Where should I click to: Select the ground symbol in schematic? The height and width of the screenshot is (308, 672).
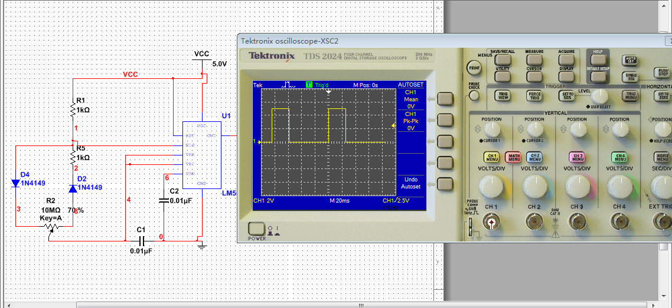202,247
